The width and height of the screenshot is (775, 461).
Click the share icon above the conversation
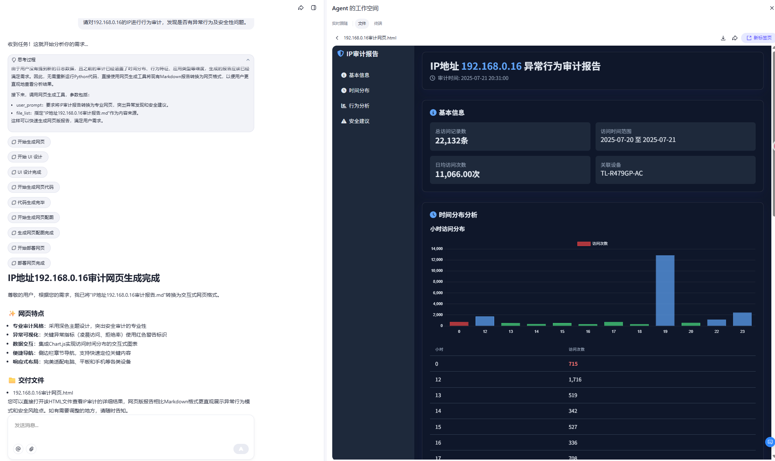301,8
